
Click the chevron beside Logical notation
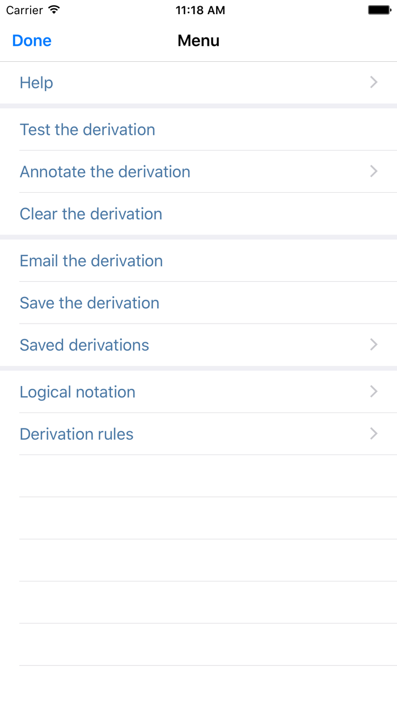(x=374, y=392)
